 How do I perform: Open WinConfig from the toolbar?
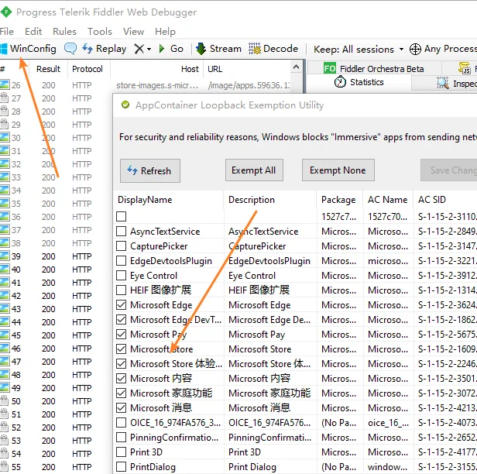(x=29, y=49)
